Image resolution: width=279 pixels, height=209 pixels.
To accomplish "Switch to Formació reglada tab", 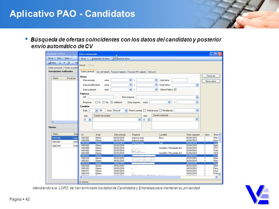I will point(118,72).
